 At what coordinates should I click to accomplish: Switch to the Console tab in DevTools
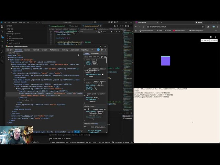(x=44, y=50)
